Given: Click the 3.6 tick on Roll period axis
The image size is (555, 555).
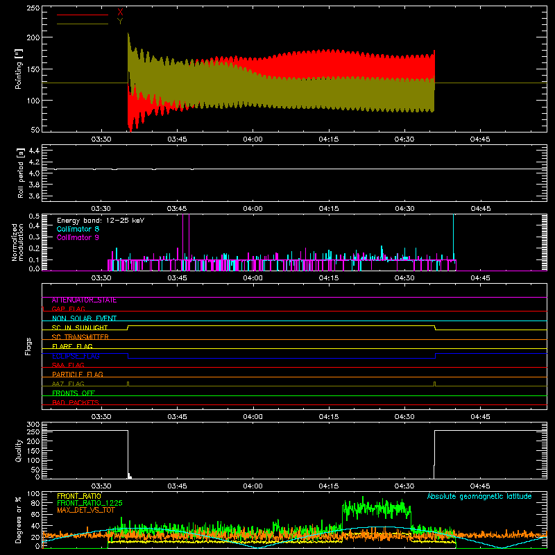Looking at the screenshot, I should [34, 196].
